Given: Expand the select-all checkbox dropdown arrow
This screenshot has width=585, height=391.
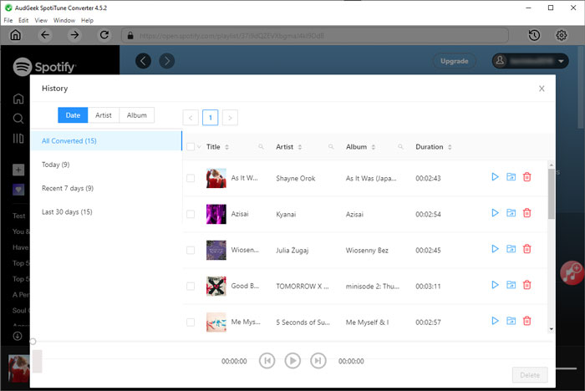Looking at the screenshot, I should [199, 147].
